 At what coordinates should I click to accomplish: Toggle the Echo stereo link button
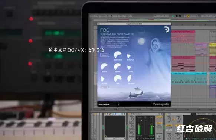point(174,119)
